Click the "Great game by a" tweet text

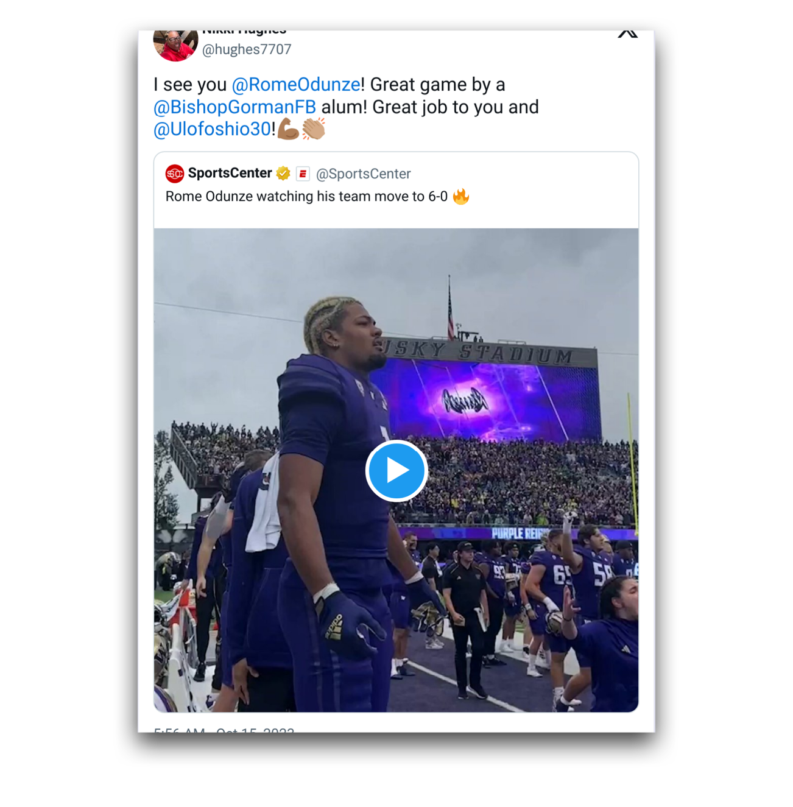pos(437,85)
